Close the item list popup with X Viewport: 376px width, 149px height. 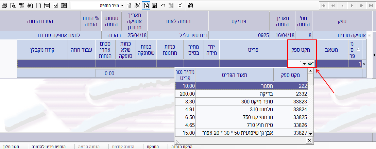click(310, 140)
